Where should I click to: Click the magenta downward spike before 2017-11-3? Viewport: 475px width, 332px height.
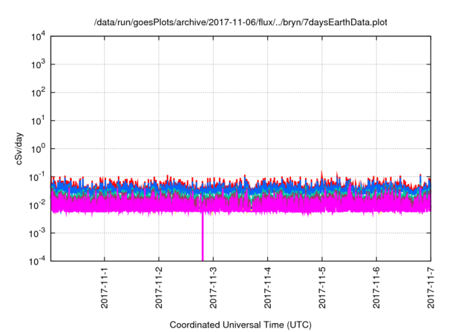(203, 241)
